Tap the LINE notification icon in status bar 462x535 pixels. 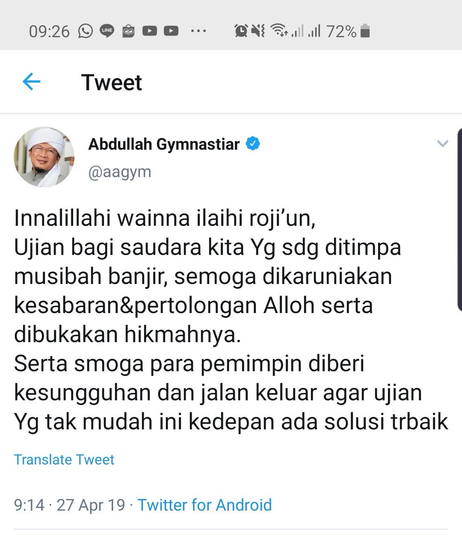tap(107, 31)
